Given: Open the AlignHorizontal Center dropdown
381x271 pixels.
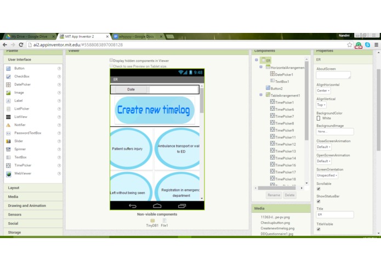Looking at the screenshot, I should (x=323, y=91).
